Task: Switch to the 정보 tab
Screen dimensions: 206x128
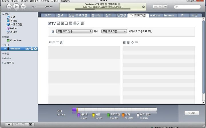Action: coord(60,15)
